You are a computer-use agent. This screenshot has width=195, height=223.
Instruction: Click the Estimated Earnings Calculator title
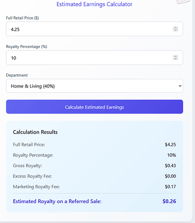[x=95, y=4]
